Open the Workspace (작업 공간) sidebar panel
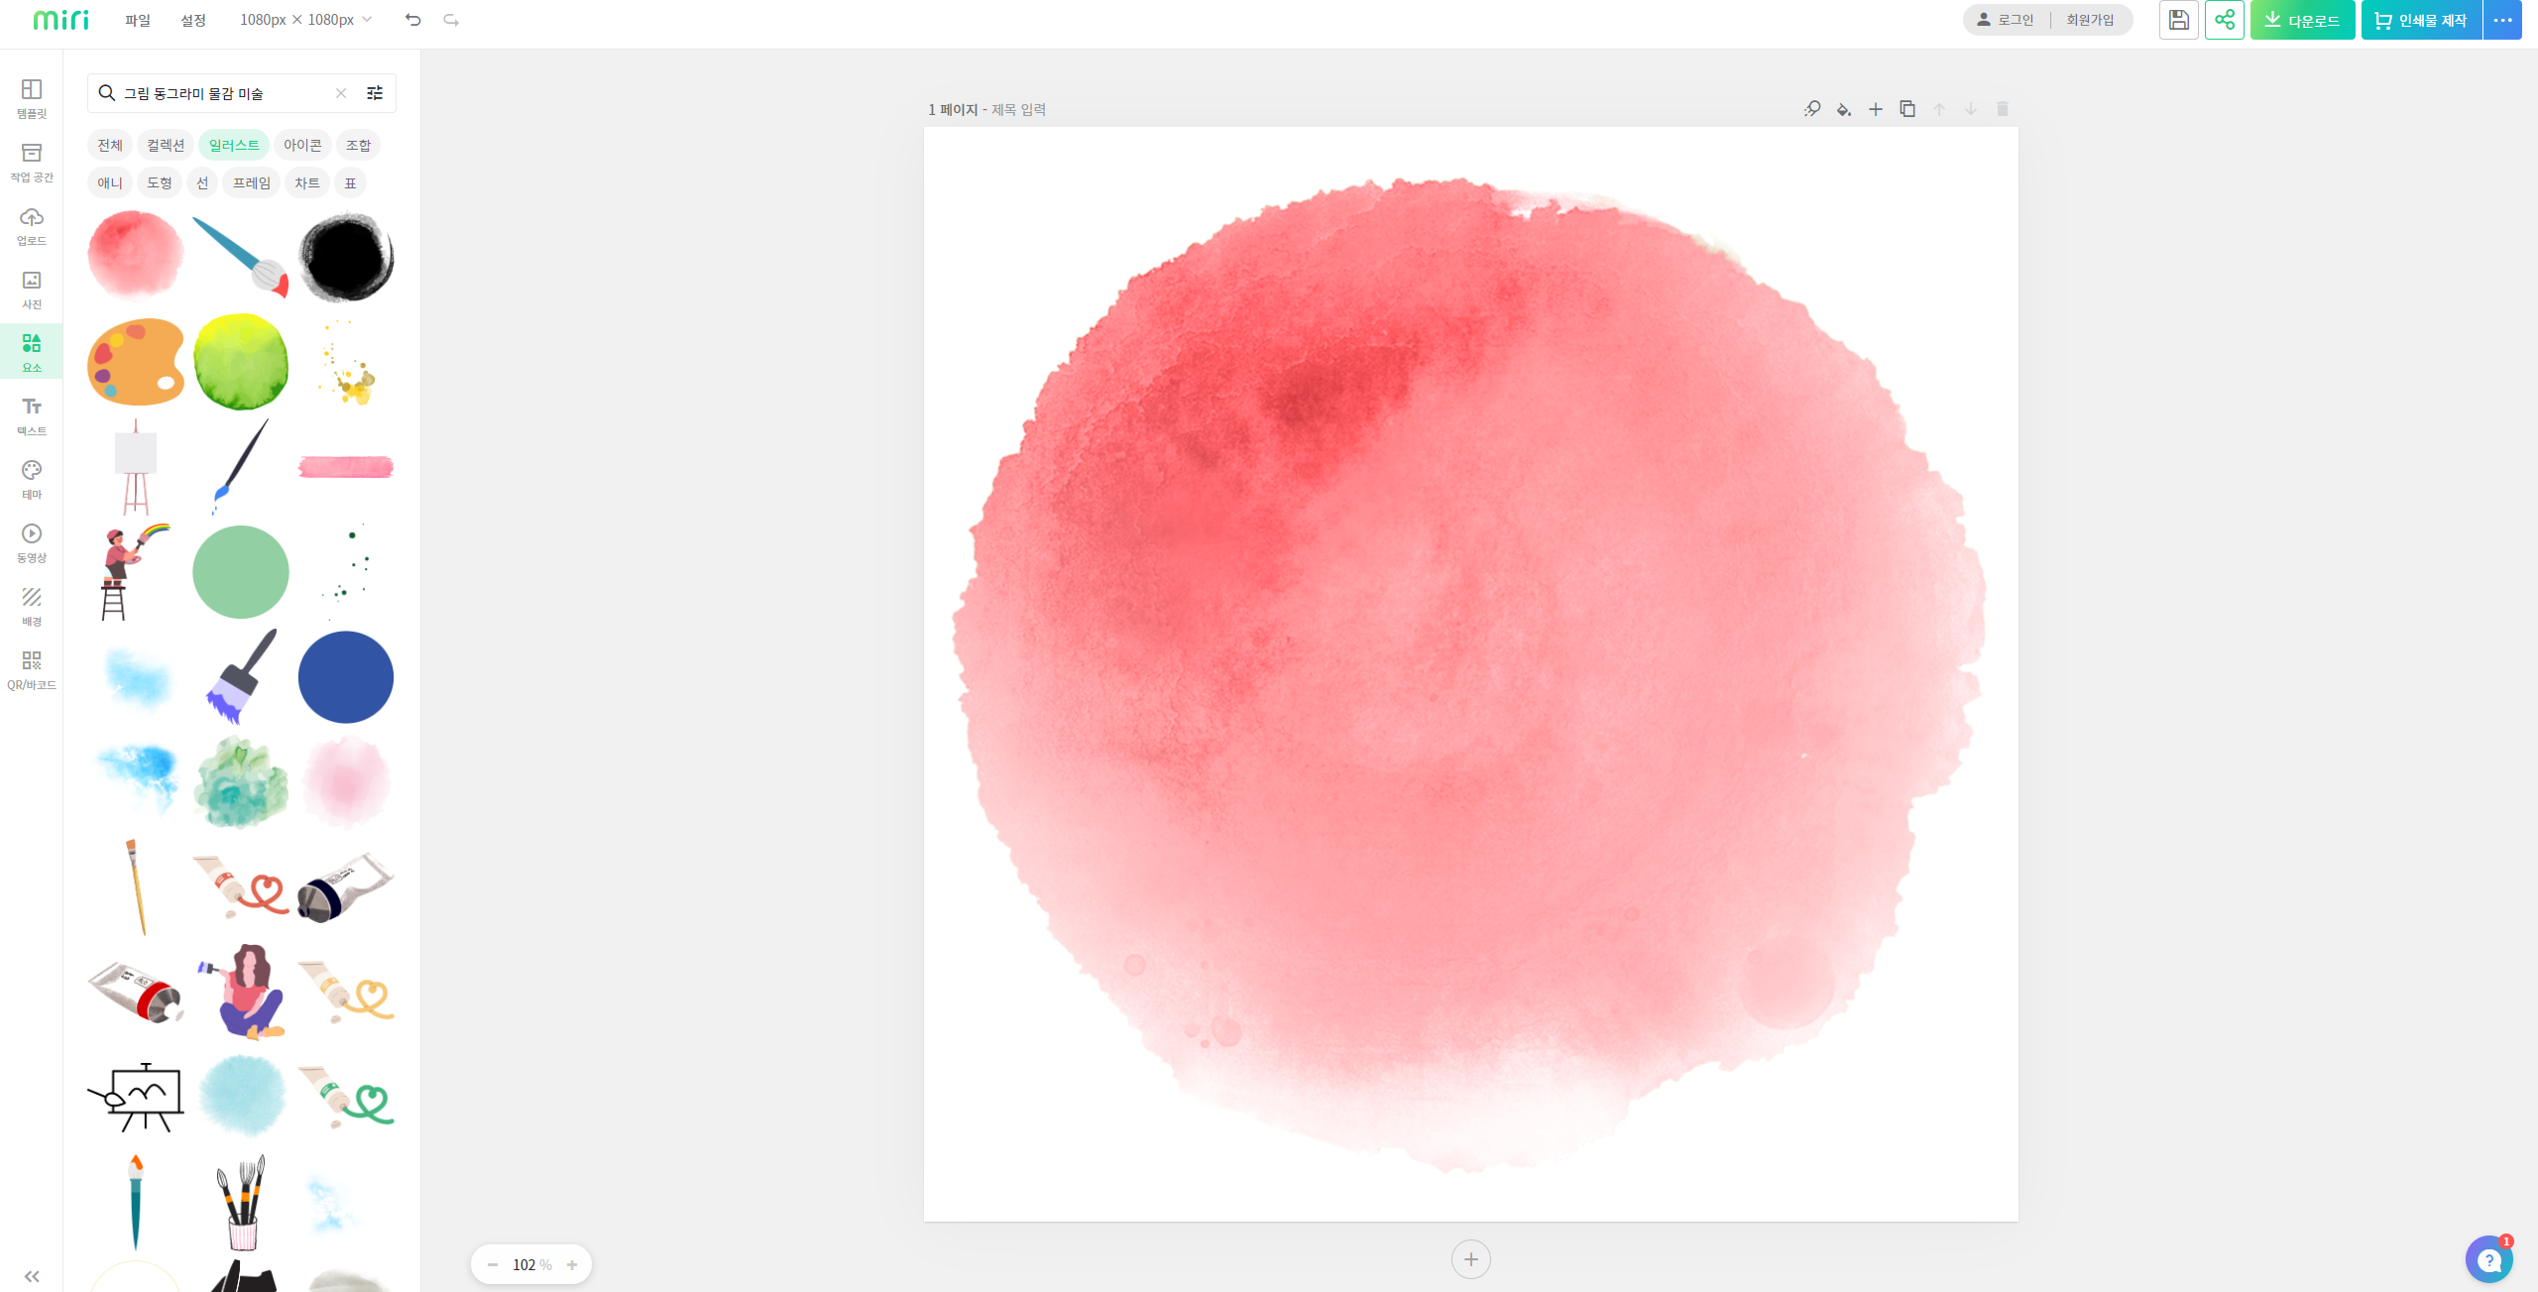 pos(32,162)
